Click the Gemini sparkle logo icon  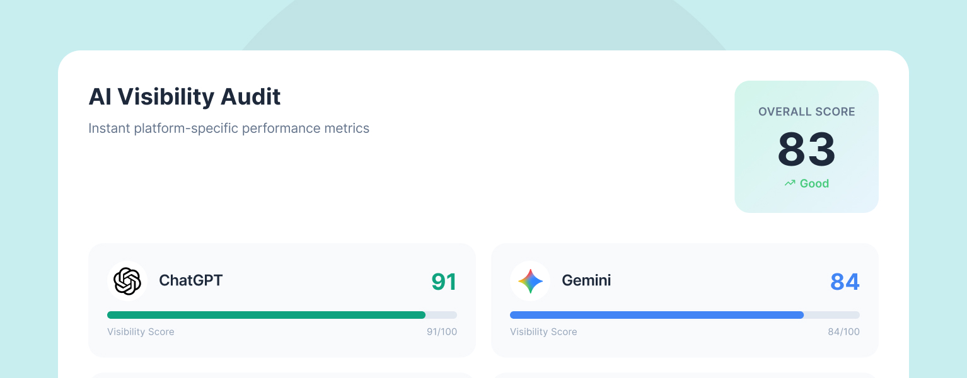530,281
